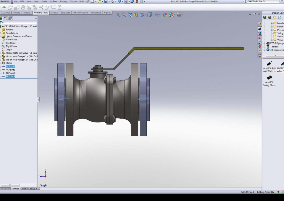Open the Custom Properties task pane tab
This screenshot has width=284, height=201.
(260, 51)
